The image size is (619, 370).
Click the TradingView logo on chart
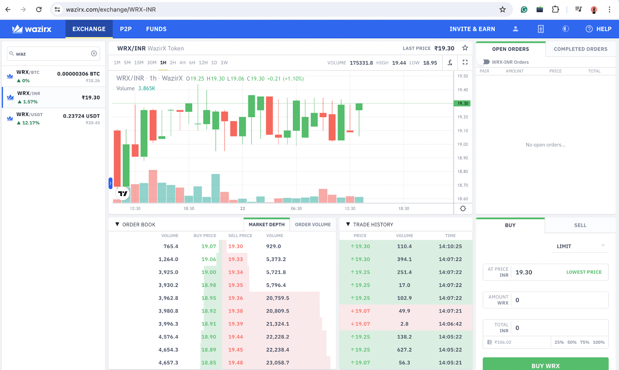[123, 194]
